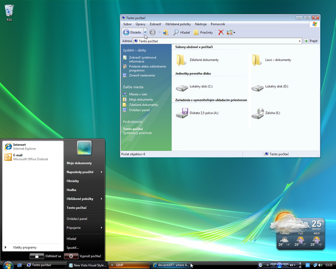Click the system tray speaker volume icon
336x269 pixels.
[320, 265]
